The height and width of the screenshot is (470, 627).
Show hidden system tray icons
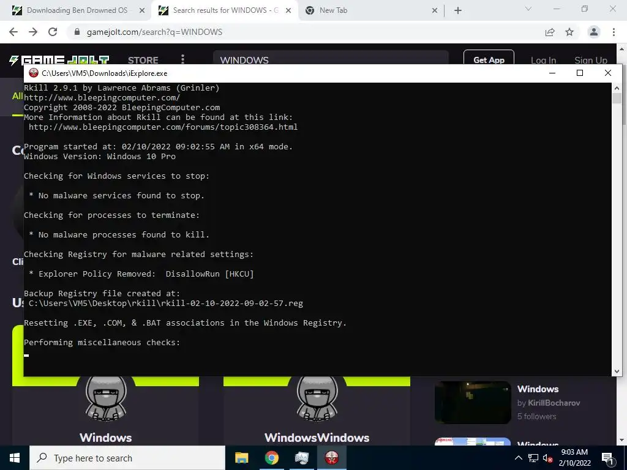point(518,458)
